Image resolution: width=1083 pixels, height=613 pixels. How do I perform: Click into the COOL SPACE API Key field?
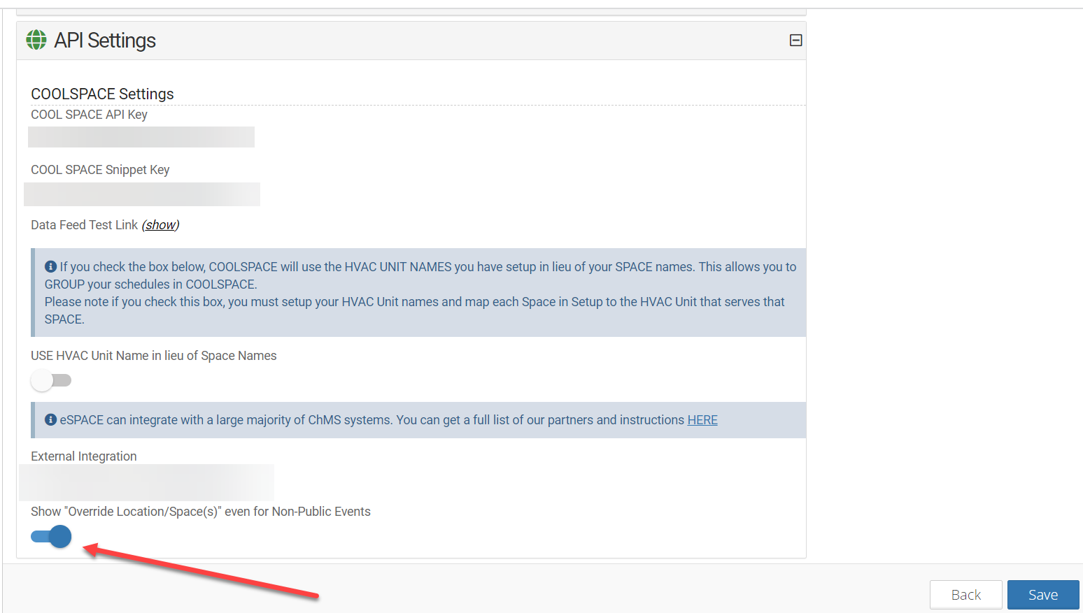(141, 137)
